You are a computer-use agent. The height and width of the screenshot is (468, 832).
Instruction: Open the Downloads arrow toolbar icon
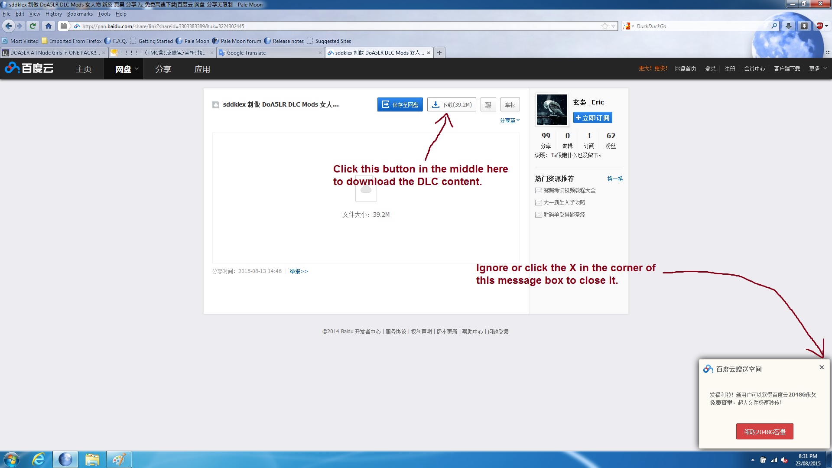pyautogui.click(x=789, y=26)
